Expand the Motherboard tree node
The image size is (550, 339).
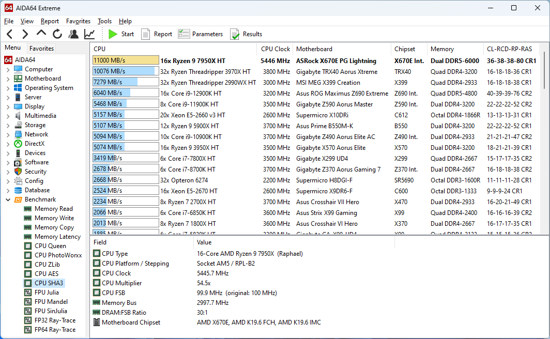pos(8,79)
